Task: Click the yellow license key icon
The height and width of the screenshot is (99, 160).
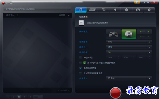Action: 137,2
